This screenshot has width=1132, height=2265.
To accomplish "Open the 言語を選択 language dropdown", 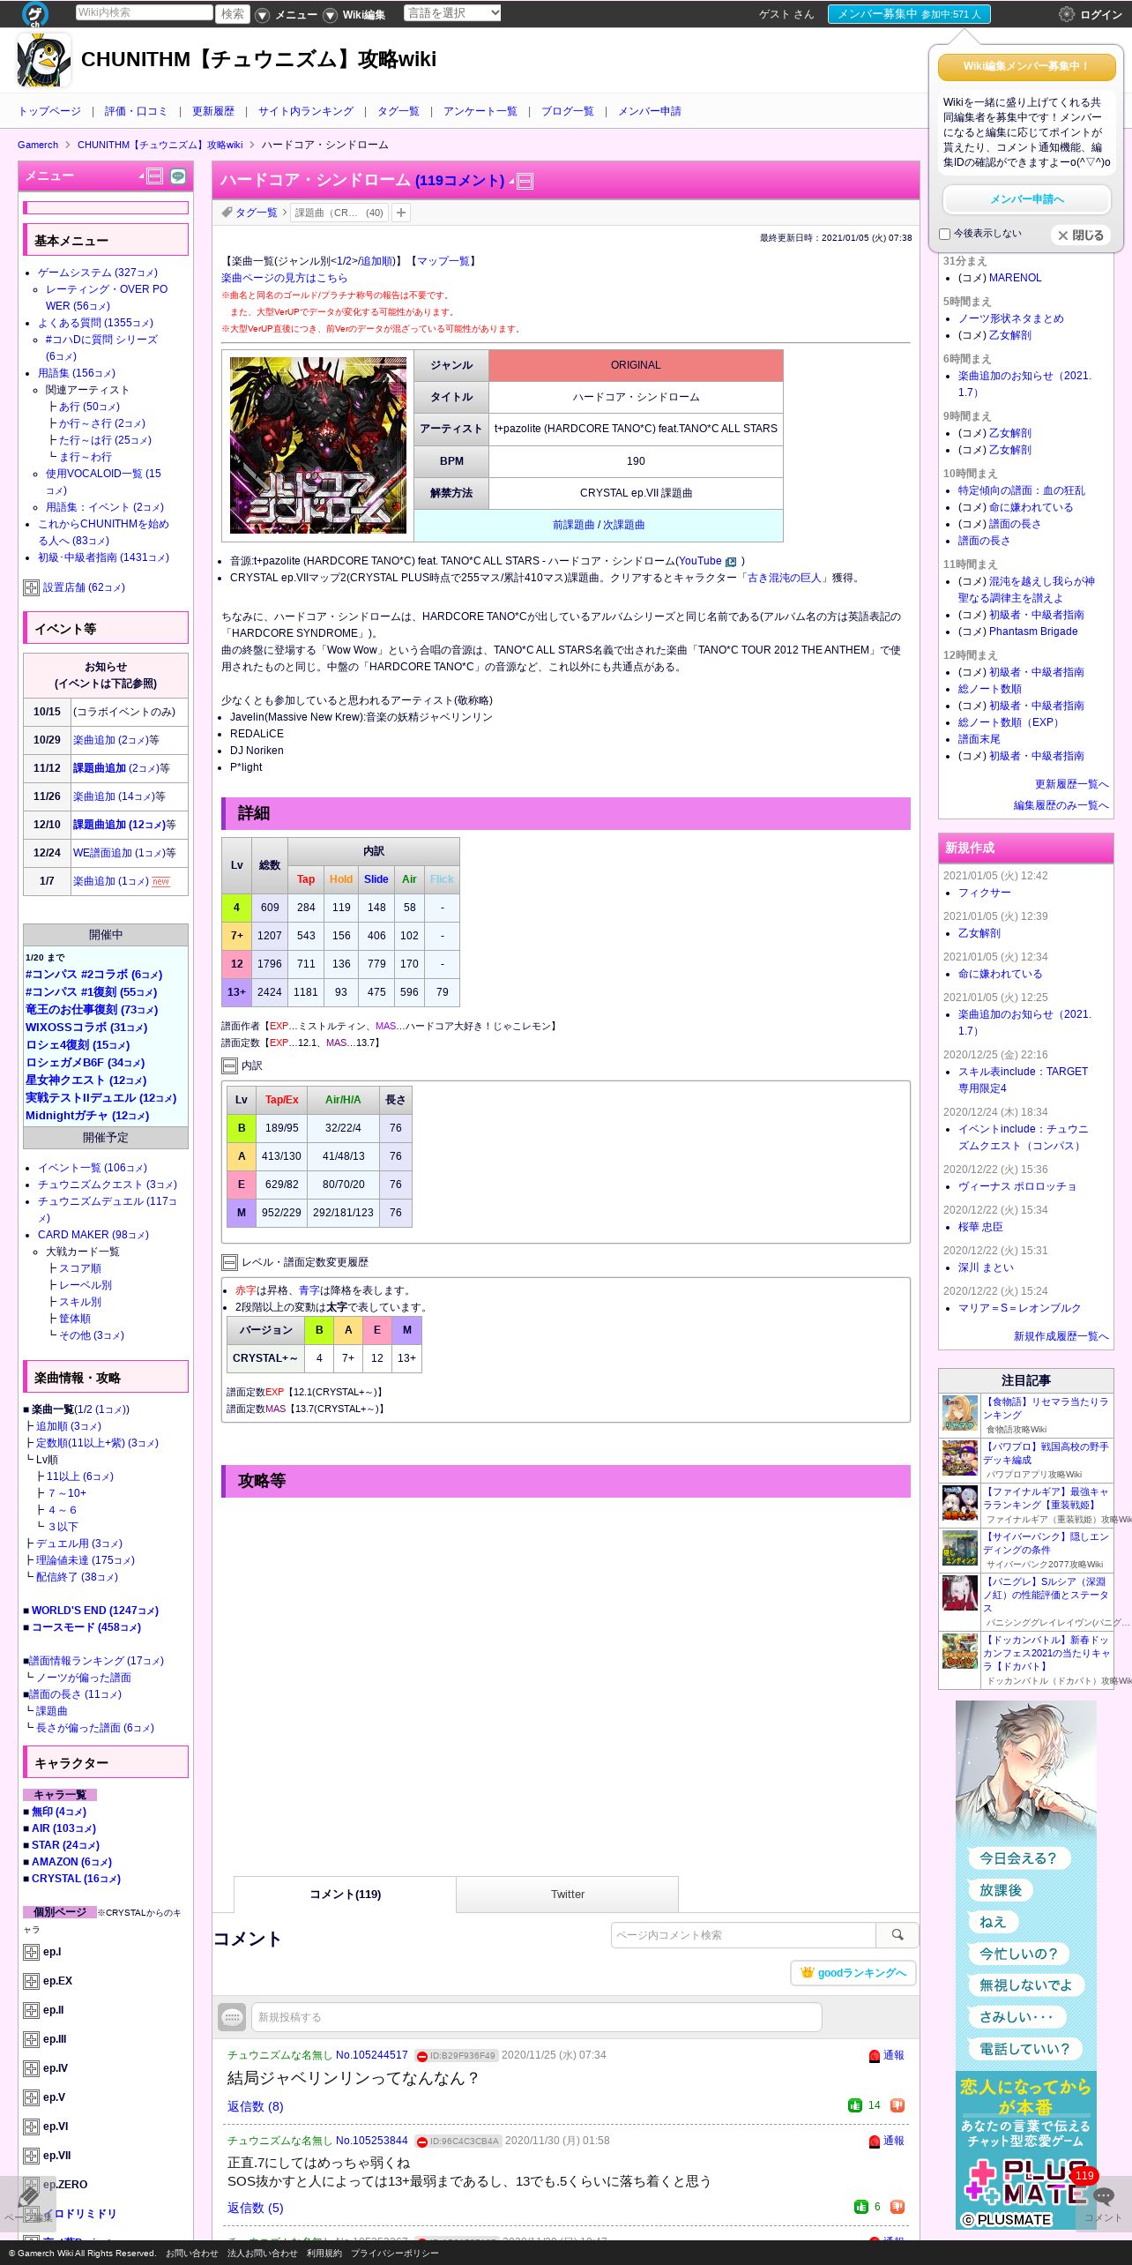I will click(452, 12).
